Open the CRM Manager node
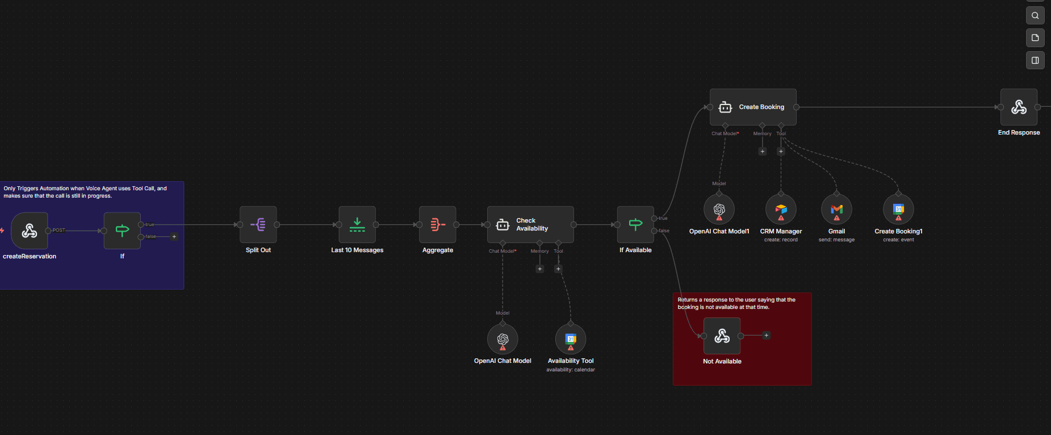This screenshot has width=1051, height=435. (x=781, y=210)
